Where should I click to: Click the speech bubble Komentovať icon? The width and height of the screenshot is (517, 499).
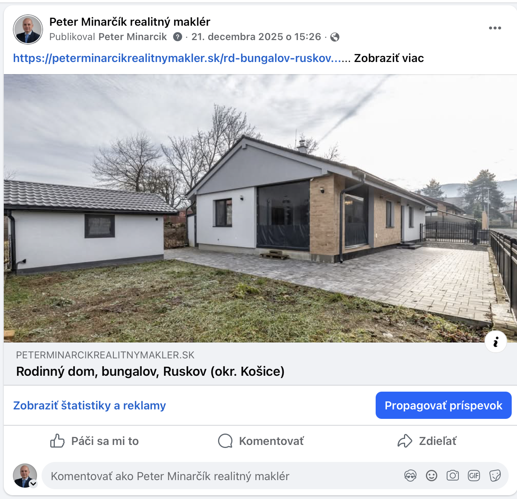click(225, 441)
